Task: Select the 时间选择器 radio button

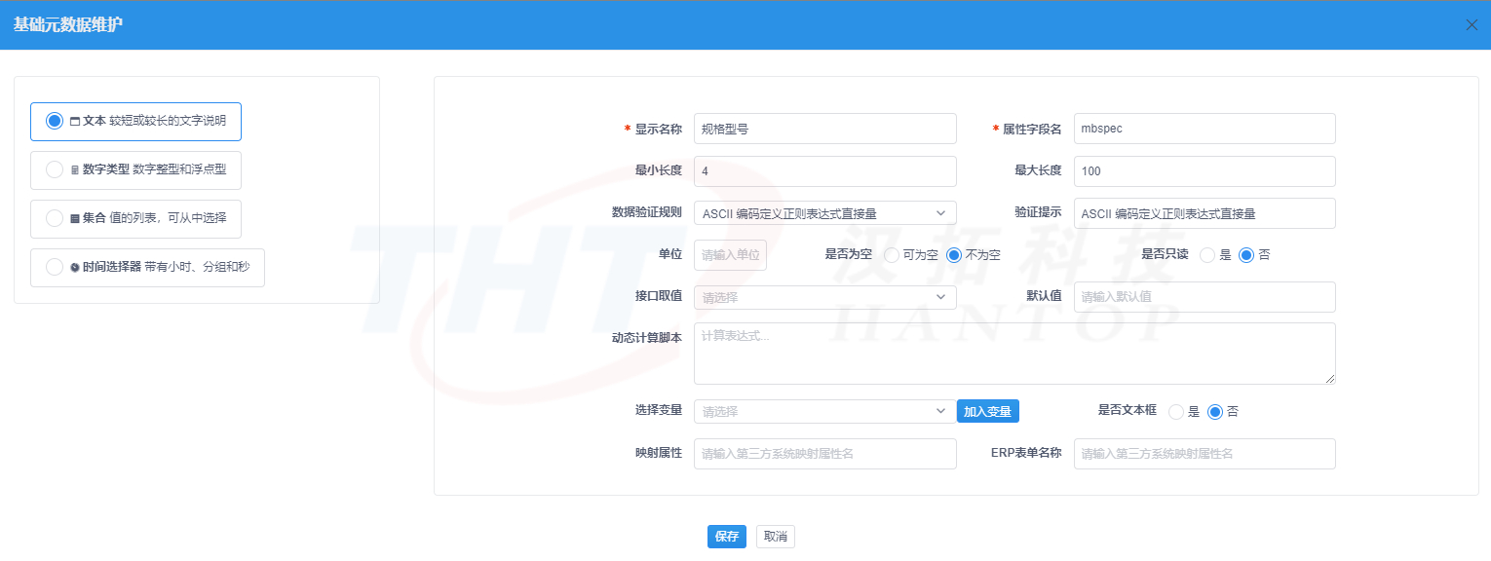Action: [55, 267]
